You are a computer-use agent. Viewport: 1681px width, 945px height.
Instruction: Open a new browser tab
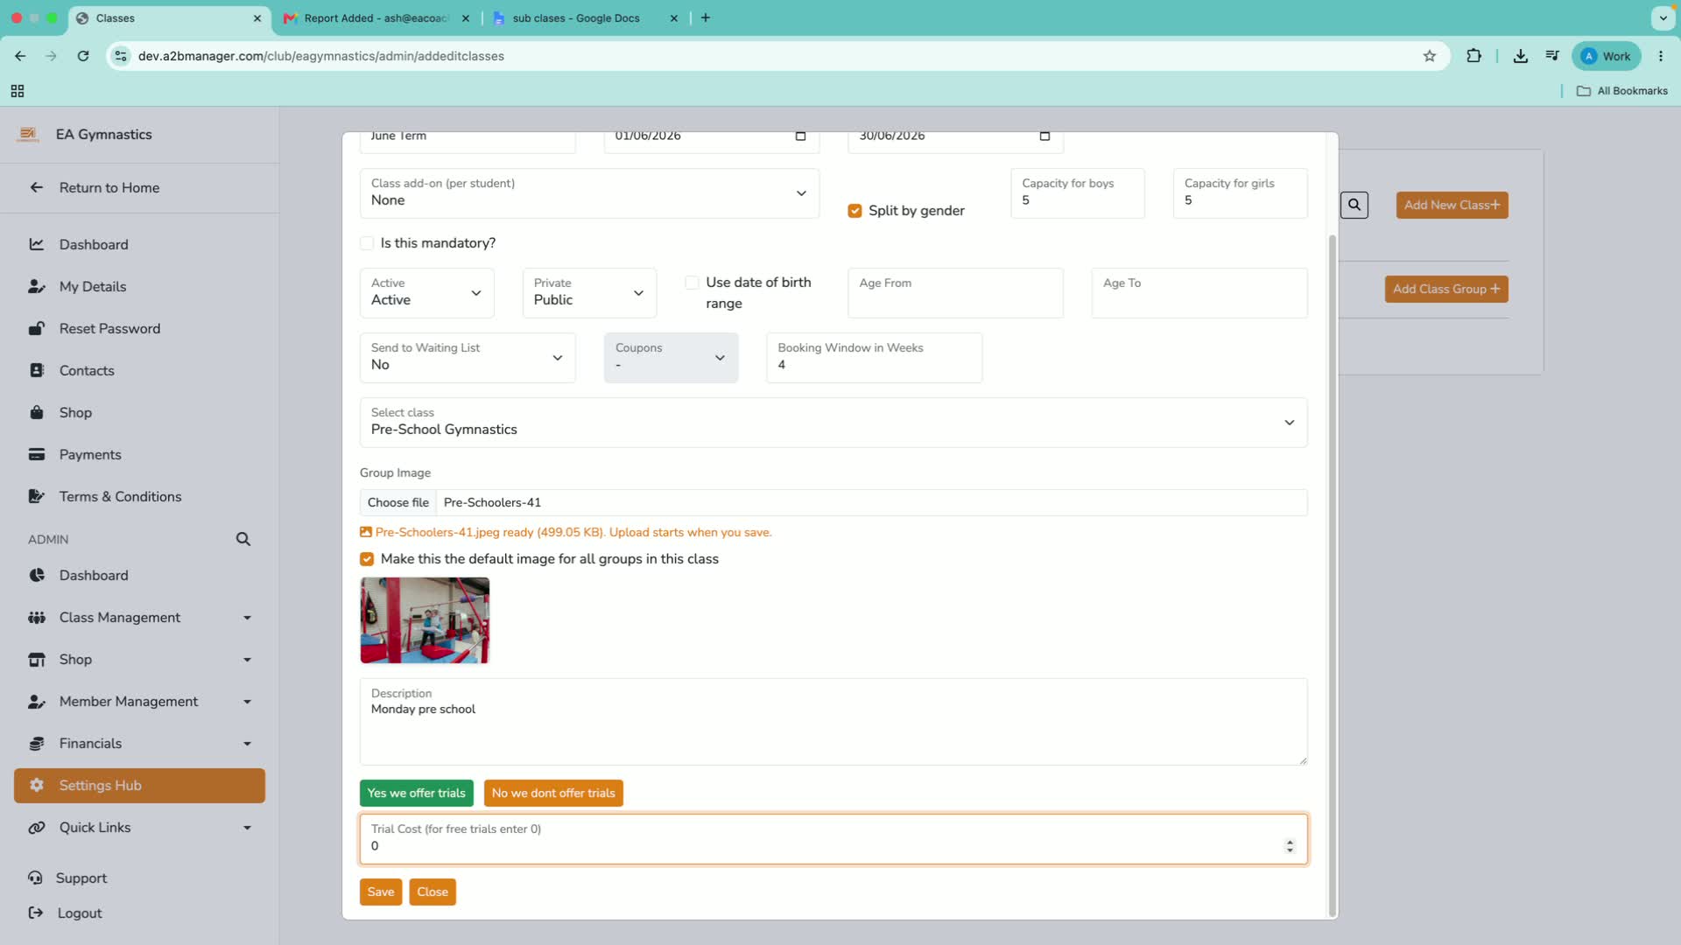coord(706,18)
